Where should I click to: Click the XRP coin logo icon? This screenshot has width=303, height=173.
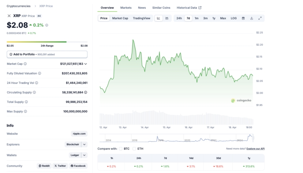click(9, 16)
